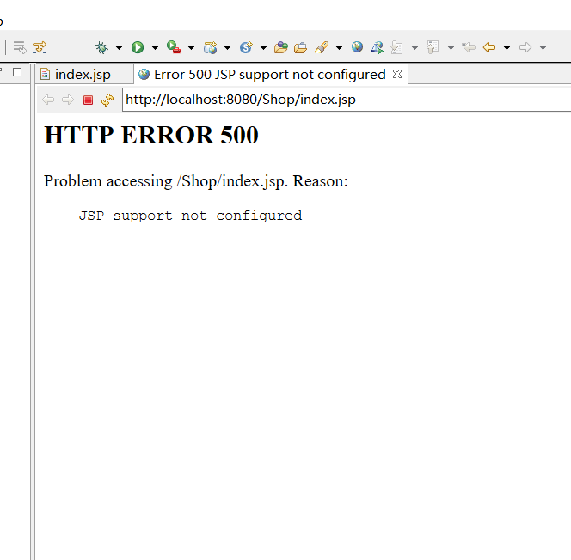Click the 'JSP support not configured' message
This screenshot has height=560, width=571.
click(190, 216)
